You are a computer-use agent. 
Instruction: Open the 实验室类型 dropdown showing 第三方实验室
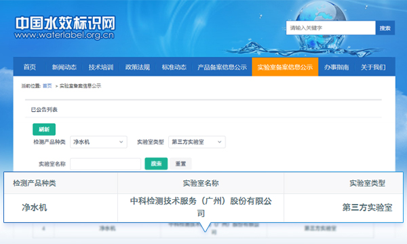[197, 142]
